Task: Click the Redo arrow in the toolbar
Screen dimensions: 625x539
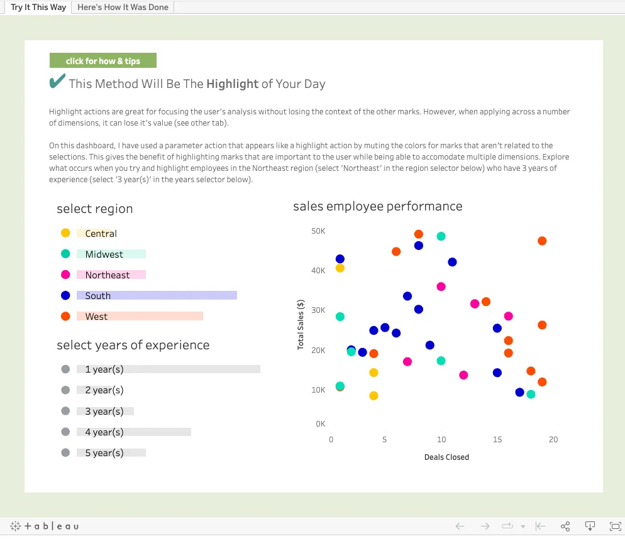Action: pyautogui.click(x=485, y=526)
